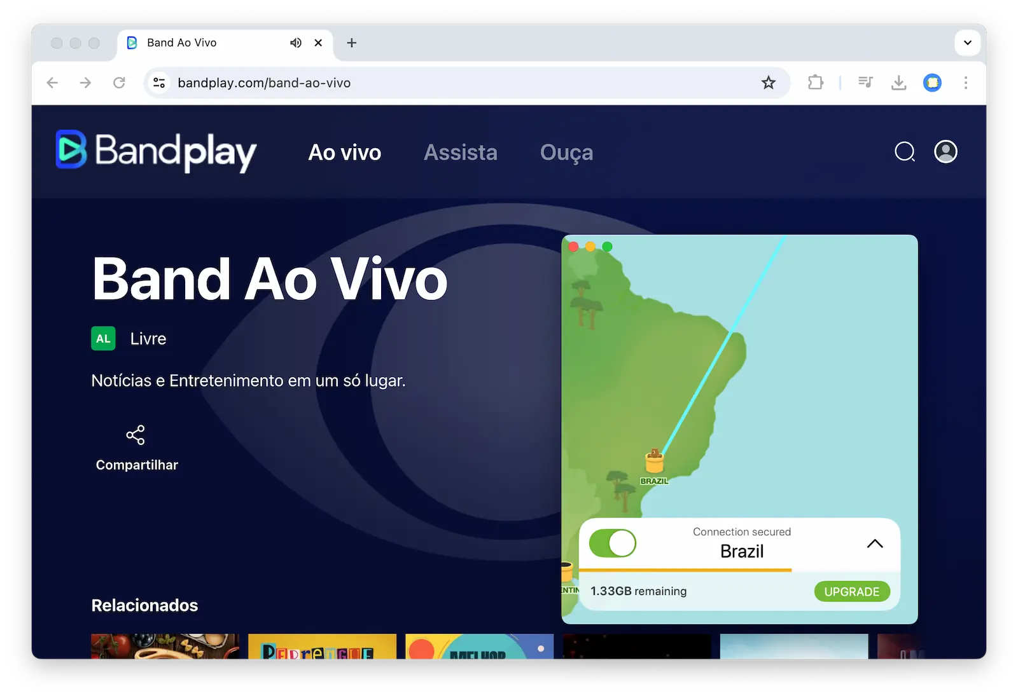This screenshot has height=698, width=1018.
Task: Mute the Band Ao Vivo tab audio
Action: coord(296,43)
